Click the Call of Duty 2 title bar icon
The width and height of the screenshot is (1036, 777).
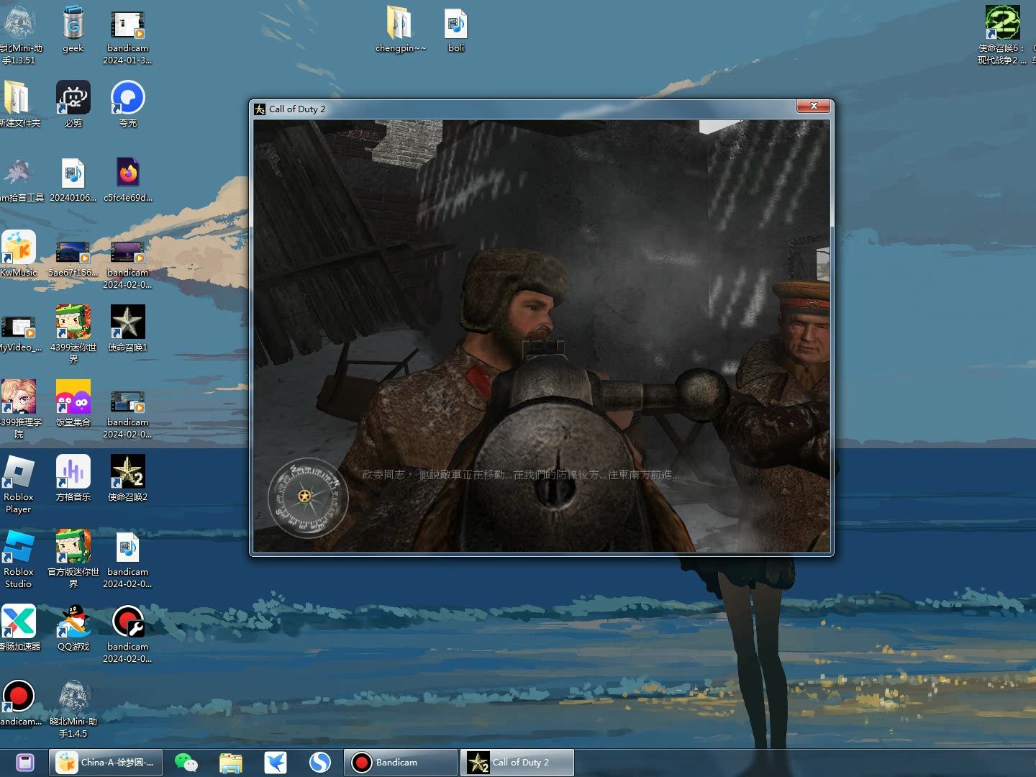coord(260,109)
